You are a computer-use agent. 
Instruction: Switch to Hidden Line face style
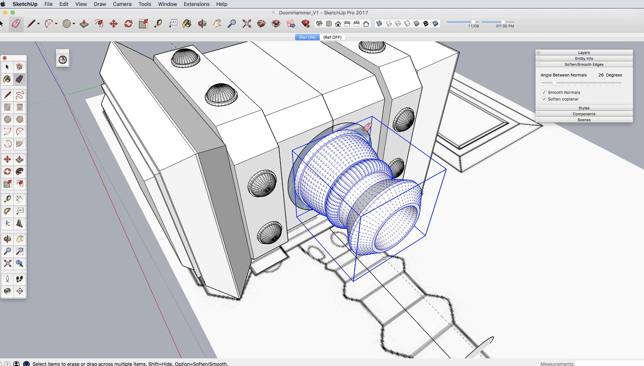pos(407,24)
